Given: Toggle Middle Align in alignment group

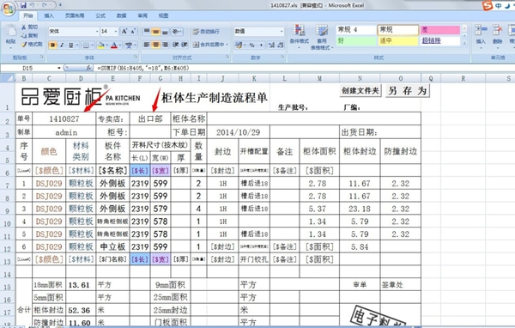Looking at the screenshot, I should pos(155,31).
